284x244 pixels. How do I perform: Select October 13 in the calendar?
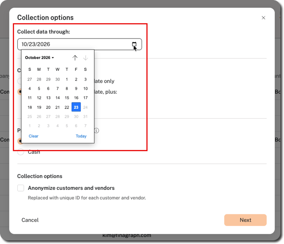(x=48, y=98)
